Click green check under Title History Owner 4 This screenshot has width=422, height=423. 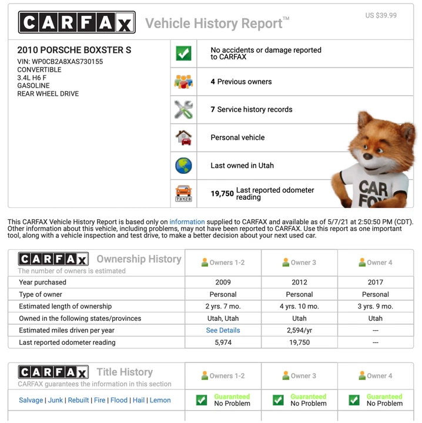point(354,400)
